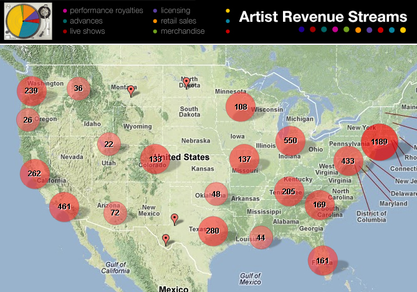Select the 48 cluster in Oklahoma
Image resolution: width=417 pixels, height=292 pixels.
pyautogui.click(x=216, y=194)
